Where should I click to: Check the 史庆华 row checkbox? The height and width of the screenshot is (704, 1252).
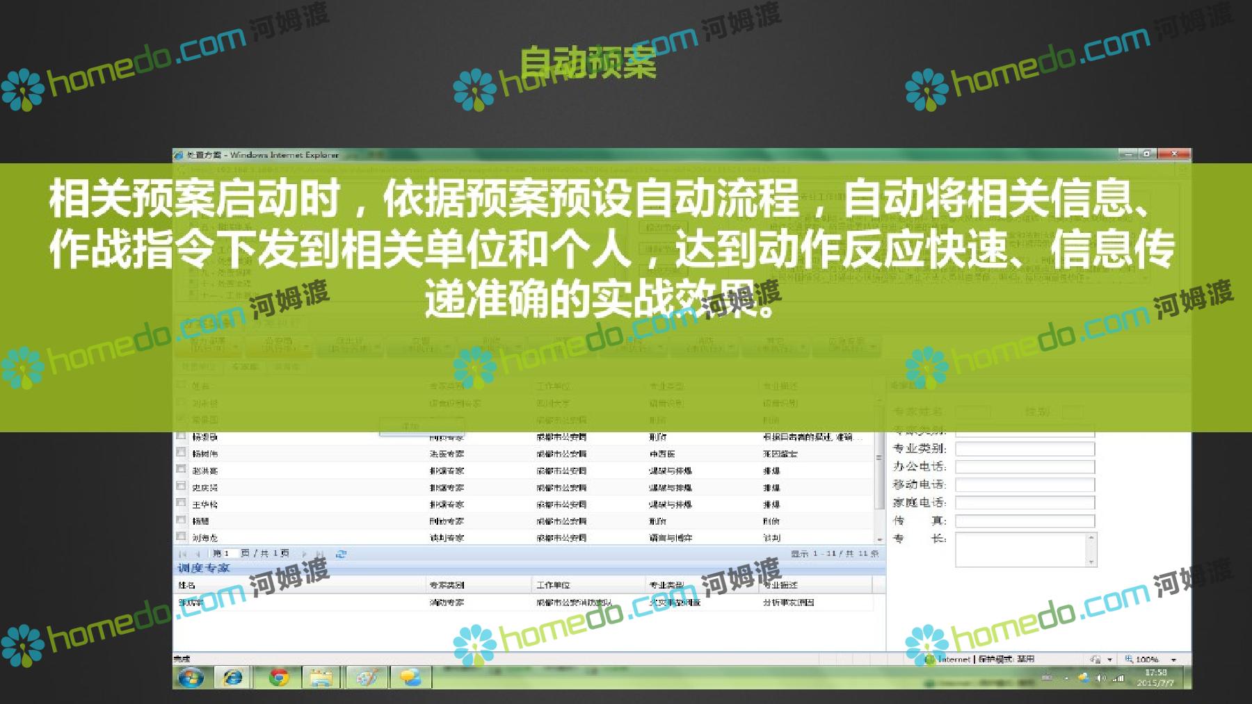(182, 486)
